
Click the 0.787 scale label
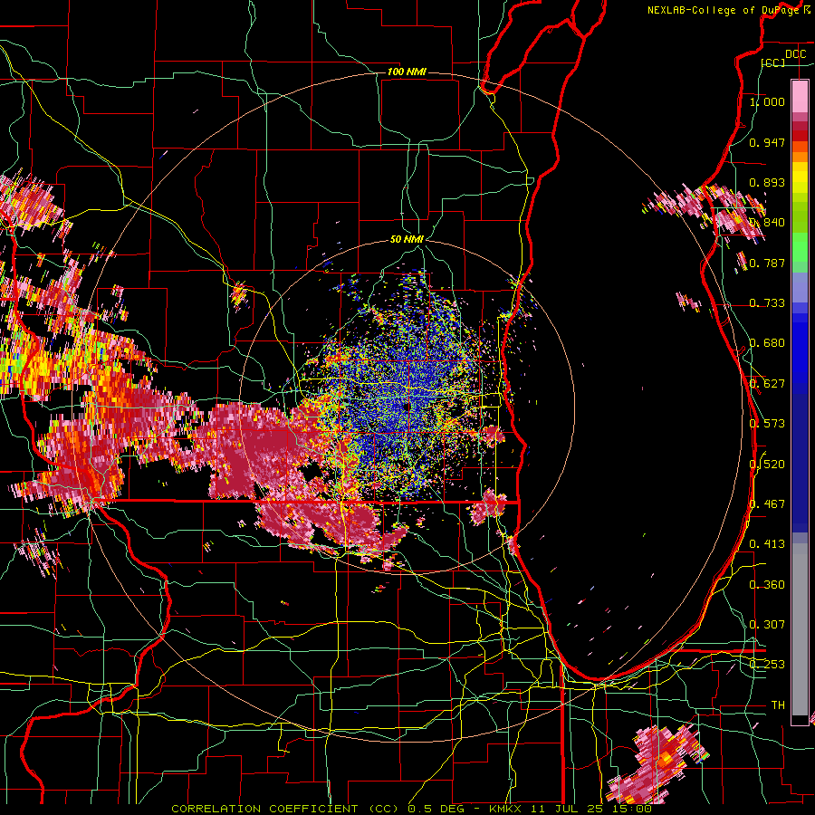coord(767,263)
